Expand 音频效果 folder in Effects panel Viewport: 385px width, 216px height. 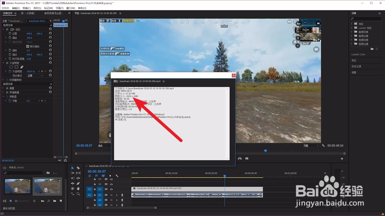click(x=352, y=32)
